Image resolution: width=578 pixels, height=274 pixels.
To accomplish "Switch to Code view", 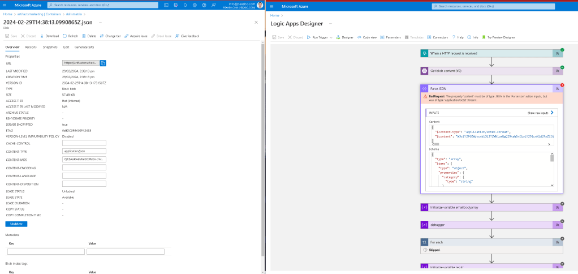I will tap(367, 37).
